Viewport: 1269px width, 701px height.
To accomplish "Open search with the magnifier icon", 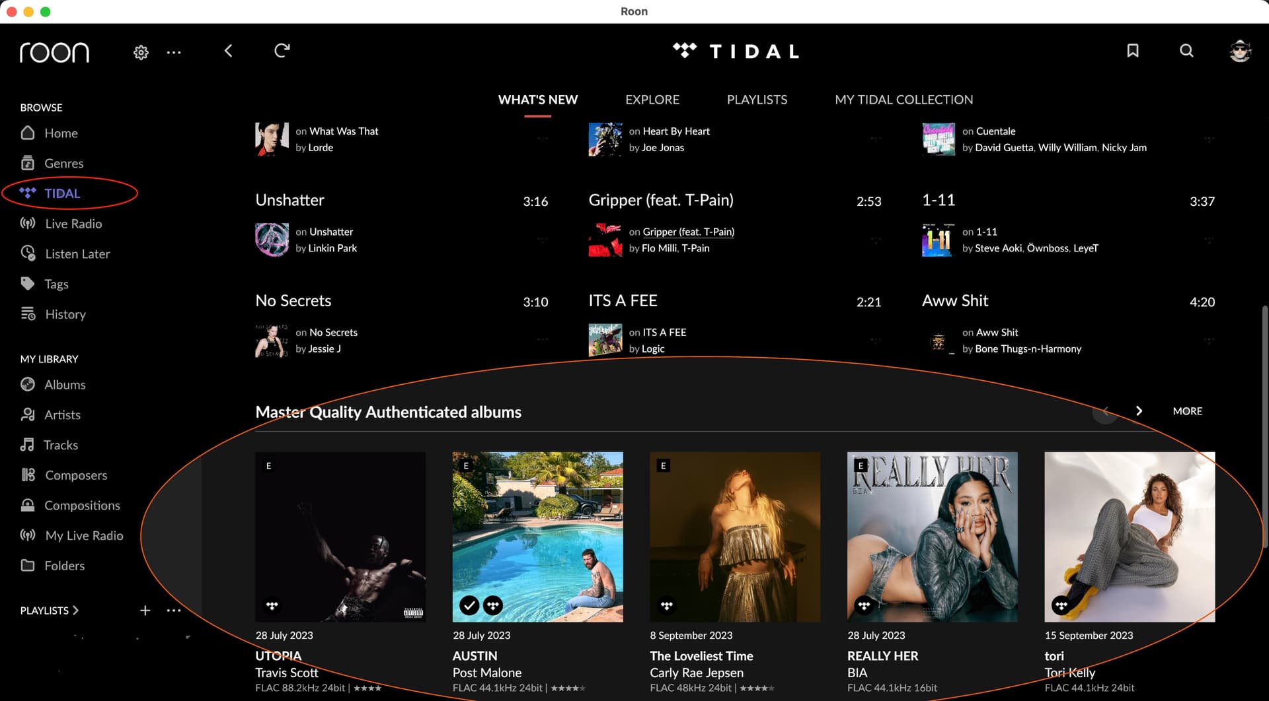I will 1186,50.
